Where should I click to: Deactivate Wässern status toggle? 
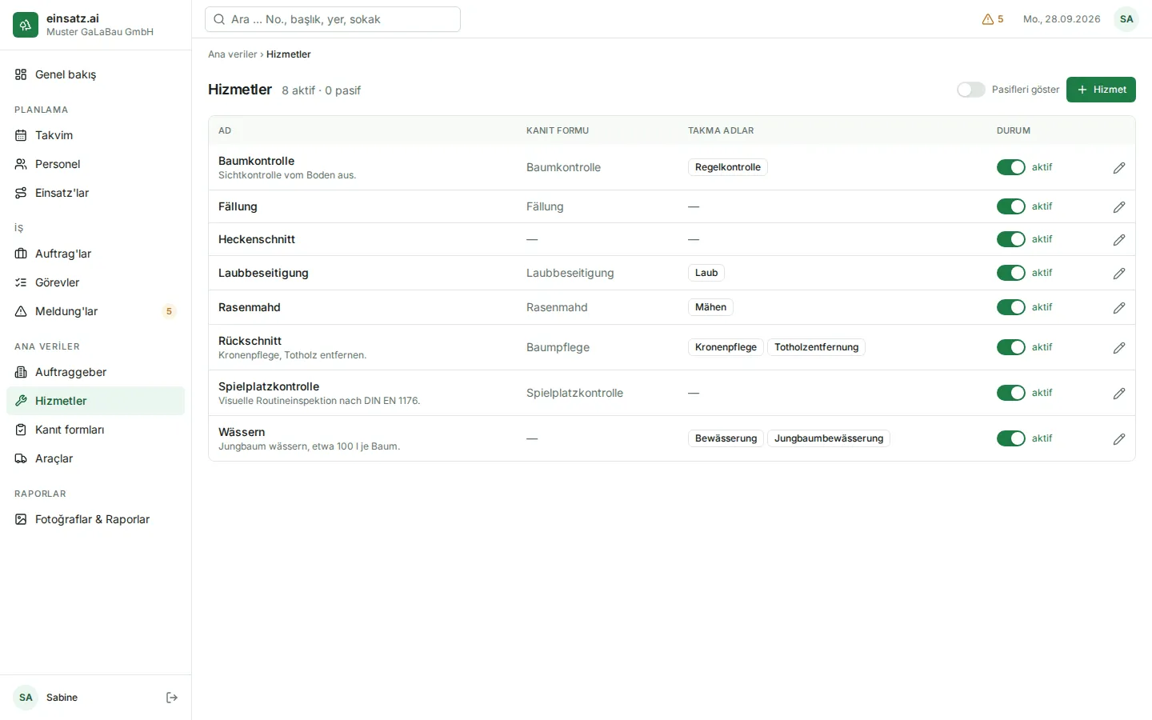(x=1011, y=438)
